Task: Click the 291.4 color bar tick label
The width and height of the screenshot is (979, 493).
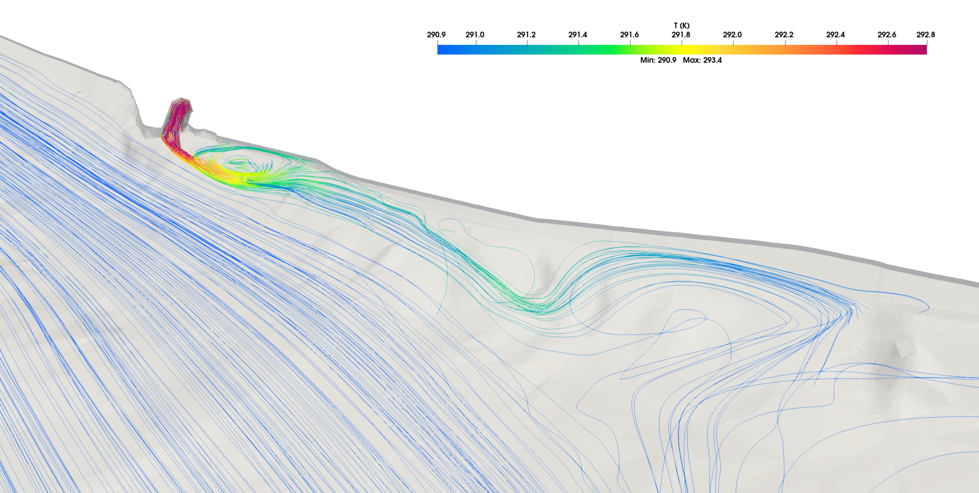Action: pyautogui.click(x=577, y=35)
